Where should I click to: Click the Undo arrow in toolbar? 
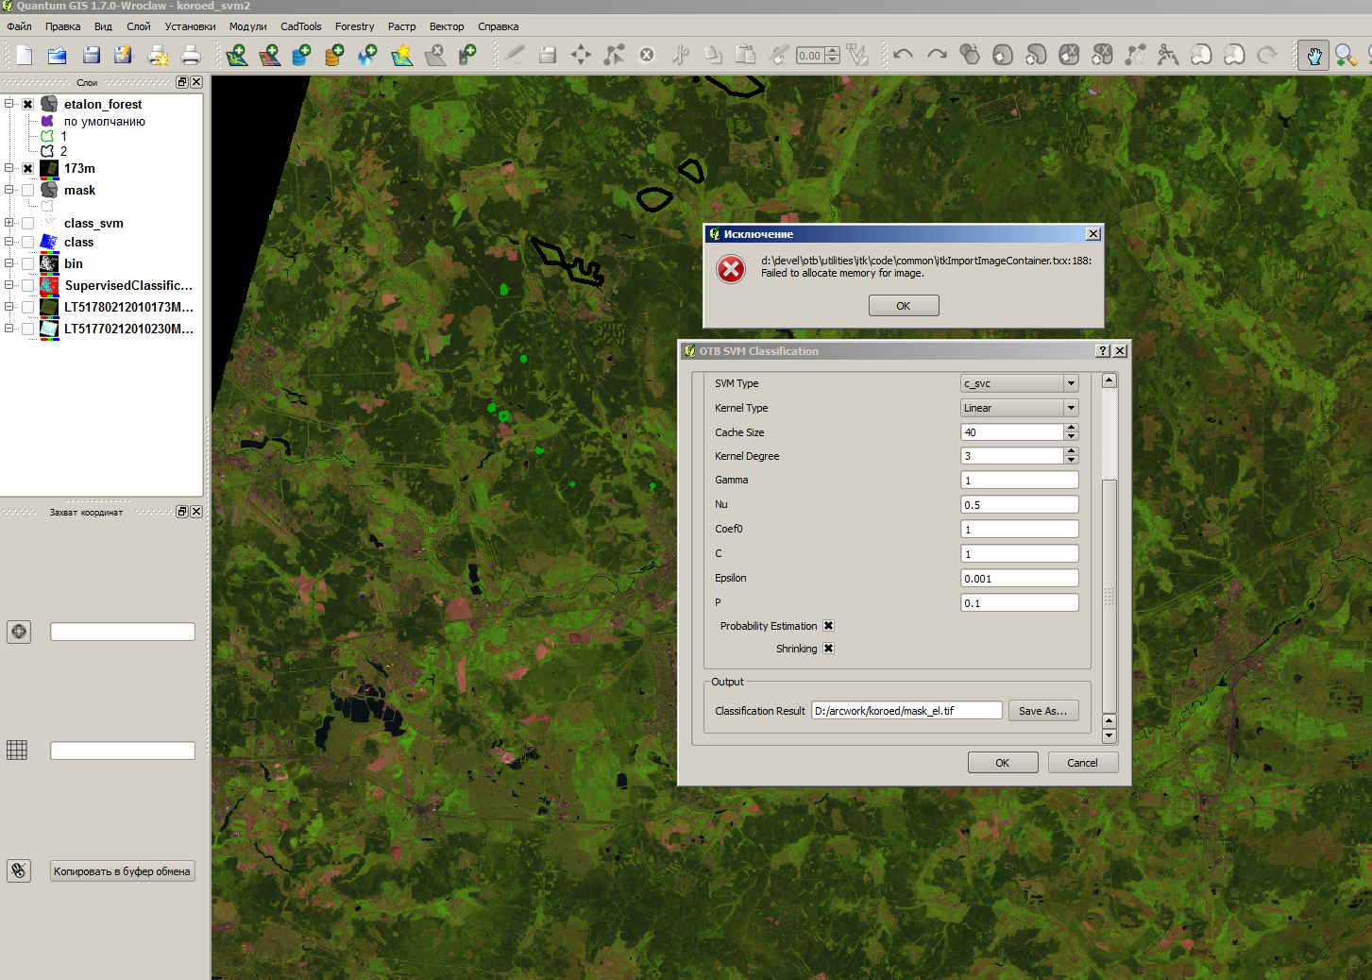pos(903,55)
